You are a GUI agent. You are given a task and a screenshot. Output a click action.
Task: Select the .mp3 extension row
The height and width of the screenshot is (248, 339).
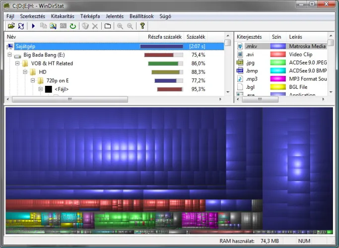tap(252, 78)
